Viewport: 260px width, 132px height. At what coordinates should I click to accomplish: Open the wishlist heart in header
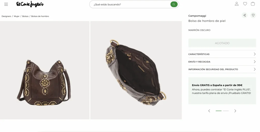[245, 4]
